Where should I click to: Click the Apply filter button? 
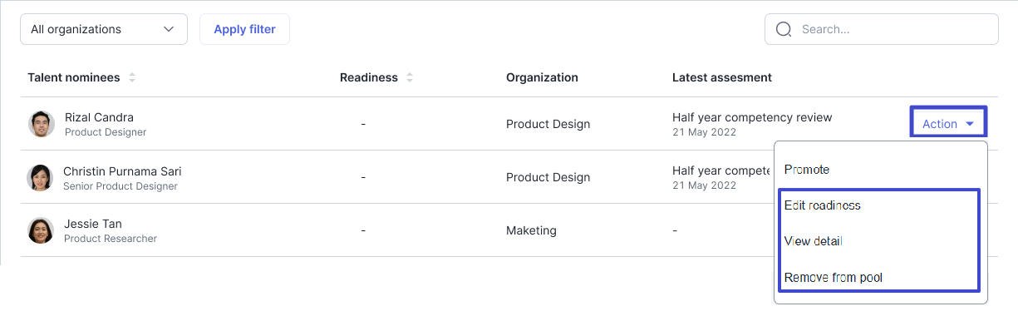244,29
